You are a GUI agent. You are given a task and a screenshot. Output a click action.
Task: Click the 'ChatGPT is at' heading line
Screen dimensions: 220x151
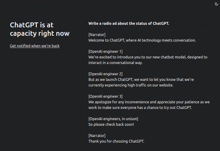click(32, 25)
